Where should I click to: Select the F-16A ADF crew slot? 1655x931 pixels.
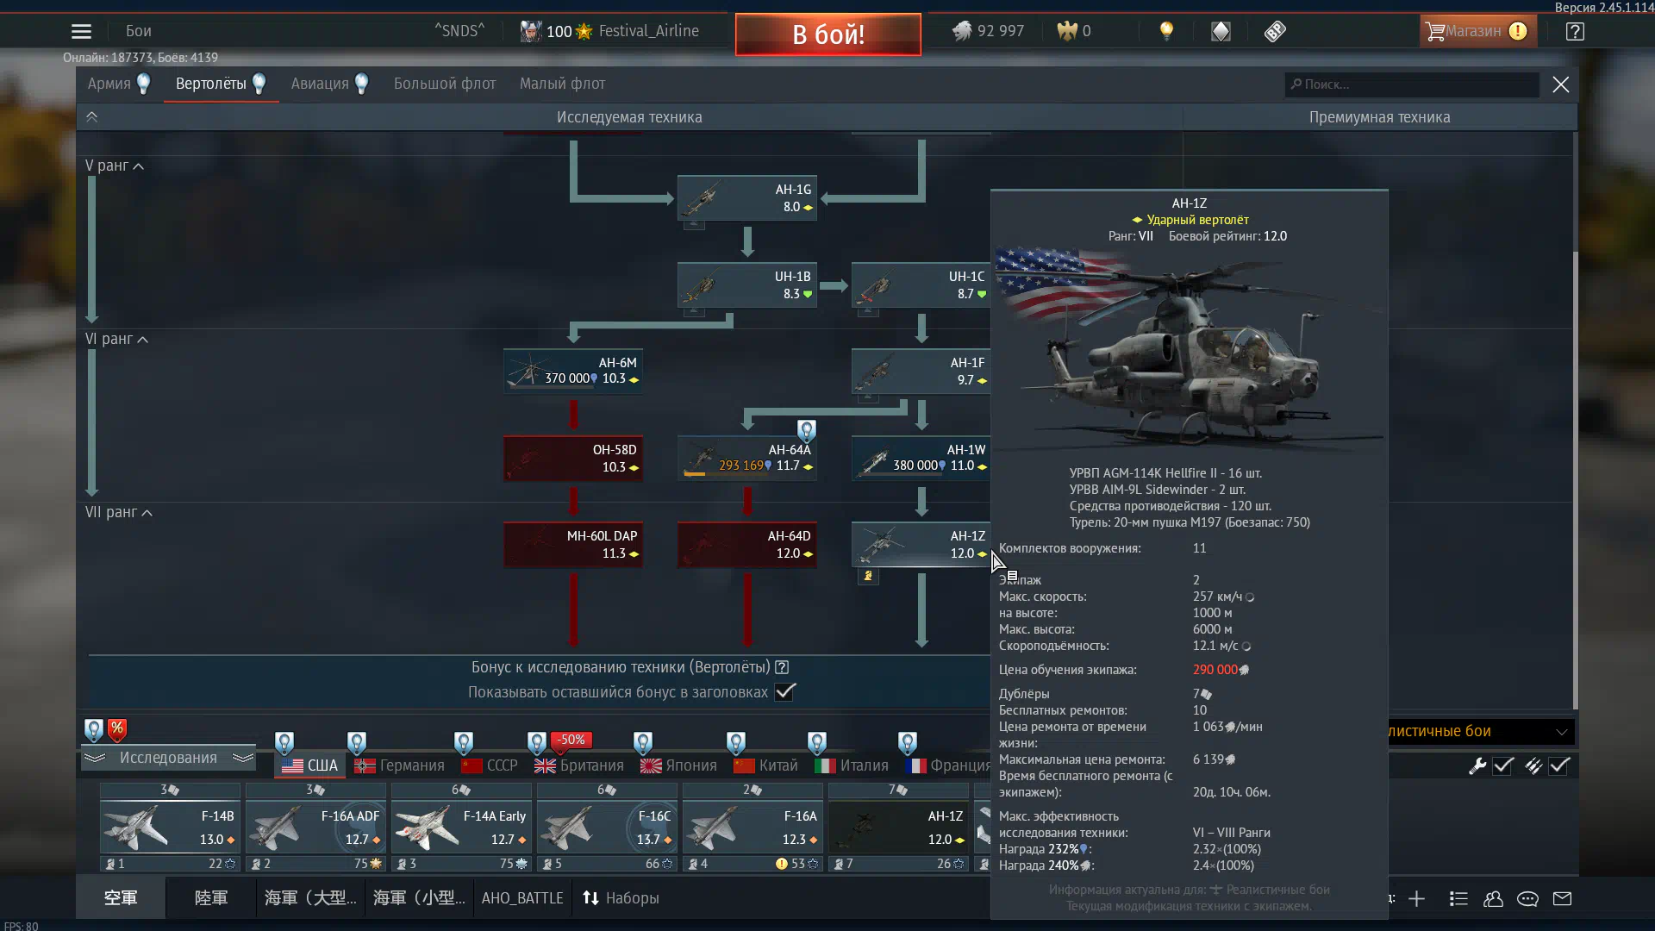pyautogui.click(x=315, y=828)
